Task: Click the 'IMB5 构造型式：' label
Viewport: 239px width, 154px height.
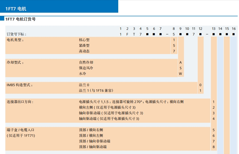Action: click(20, 85)
